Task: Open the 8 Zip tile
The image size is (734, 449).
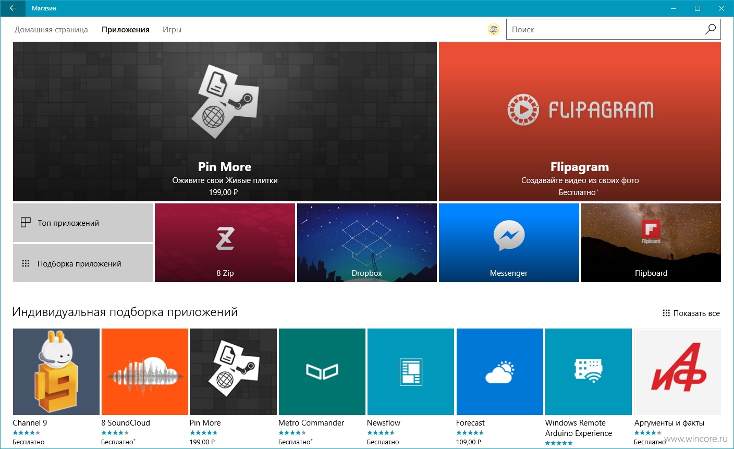Action: coord(225,242)
